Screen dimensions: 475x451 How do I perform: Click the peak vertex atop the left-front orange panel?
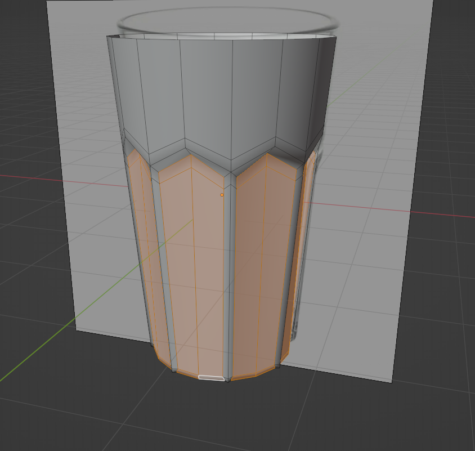[x=191, y=155]
